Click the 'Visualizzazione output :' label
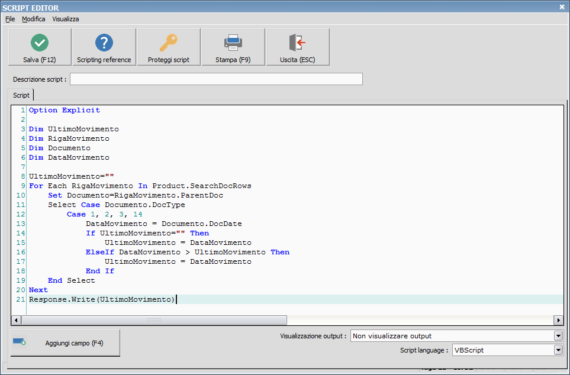 click(x=313, y=336)
